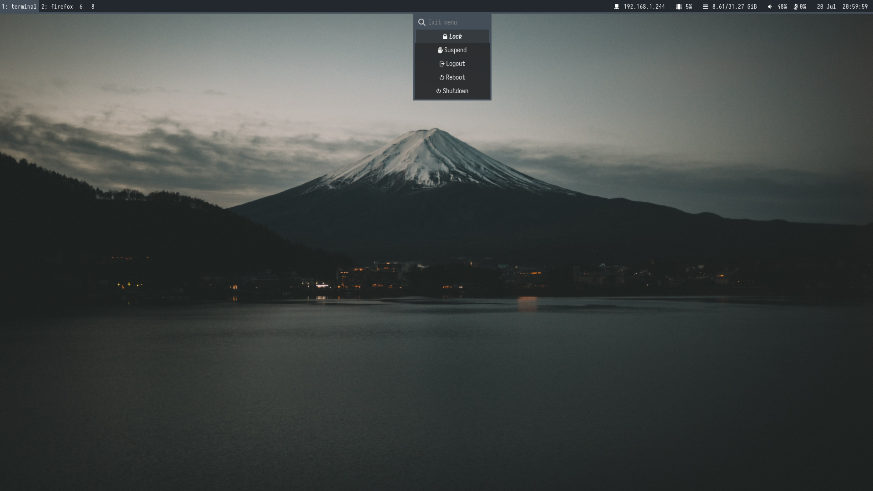Image resolution: width=873 pixels, height=491 pixels.
Task: Click the search magnifier icon in Exit menu
Action: pos(421,22)
